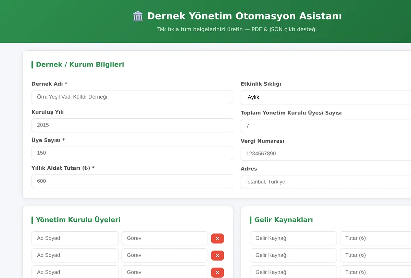411x278 pixels.
Task: Select the second Tutar (₺) field
Action: [x=375, y=255]
